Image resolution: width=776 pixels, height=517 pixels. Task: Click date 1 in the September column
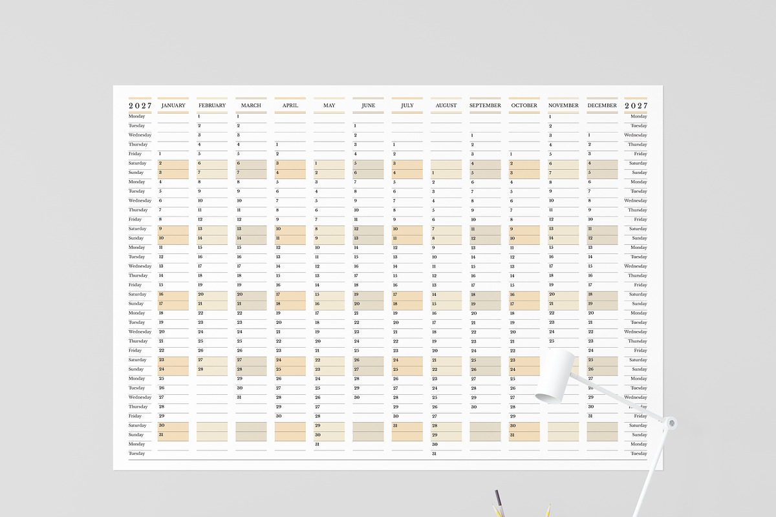[472, 135]
